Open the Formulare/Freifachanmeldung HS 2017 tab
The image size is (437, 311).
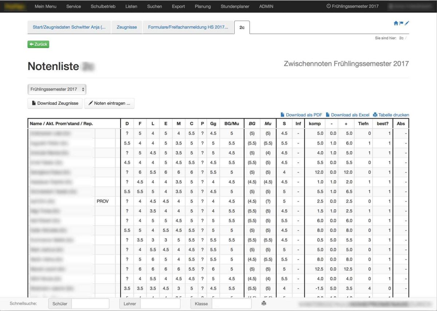[x=188, y=27]
